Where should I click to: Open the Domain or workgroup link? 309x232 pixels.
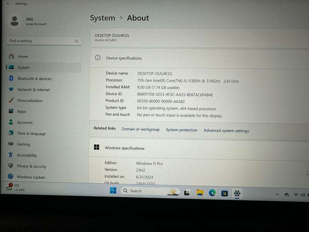[x=141, y=129]
